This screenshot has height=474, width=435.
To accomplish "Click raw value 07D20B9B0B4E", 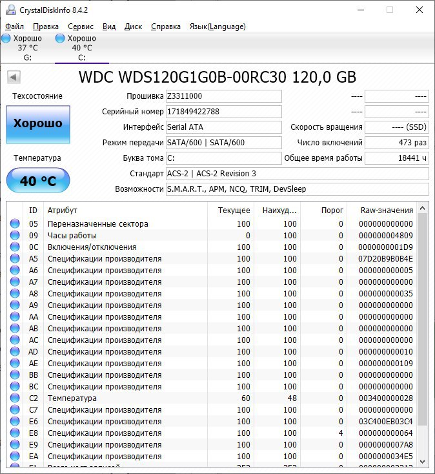I will (386, 259).
